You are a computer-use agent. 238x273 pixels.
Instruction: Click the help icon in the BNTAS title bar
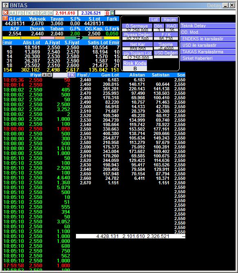click(6, 5)
